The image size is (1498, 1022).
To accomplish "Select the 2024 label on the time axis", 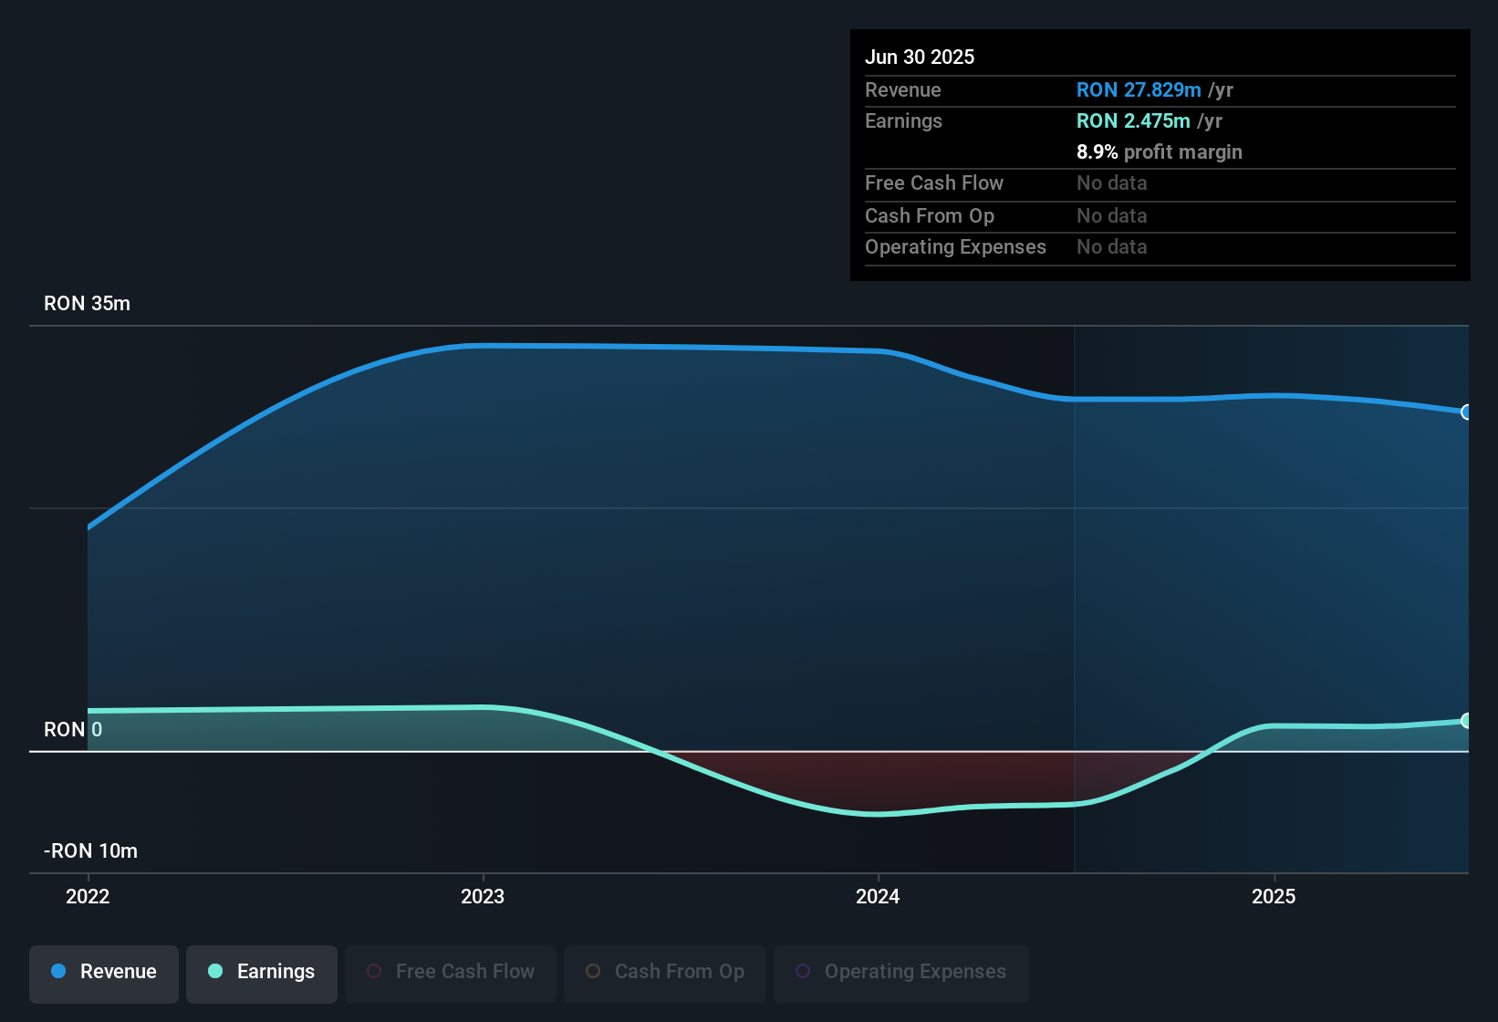I will click(878, 896).
